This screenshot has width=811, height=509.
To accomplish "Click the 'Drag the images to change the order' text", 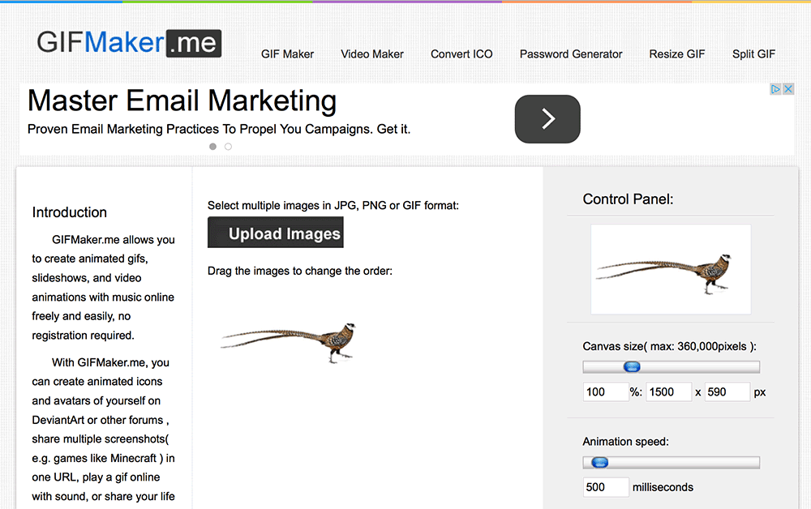I will 300,271.
